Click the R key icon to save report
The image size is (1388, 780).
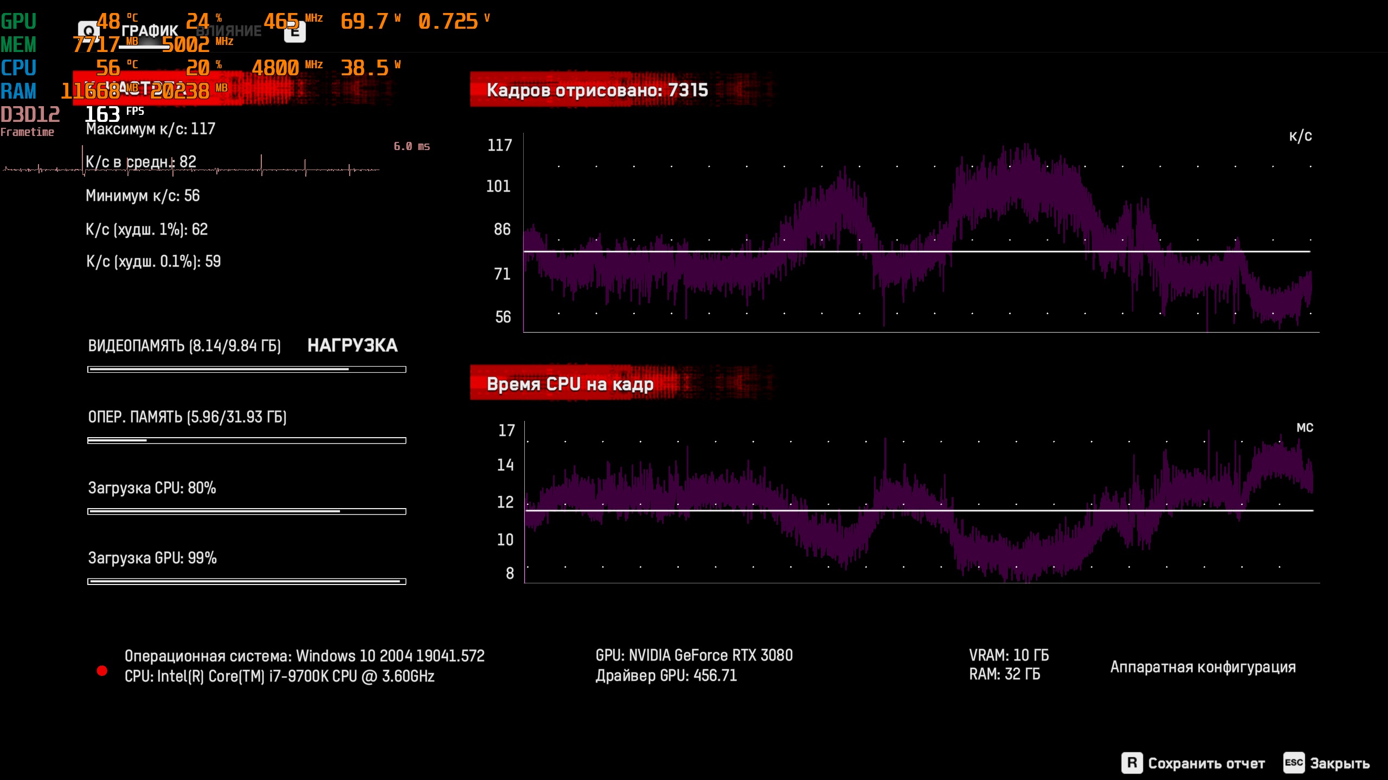pos(1132,763)
